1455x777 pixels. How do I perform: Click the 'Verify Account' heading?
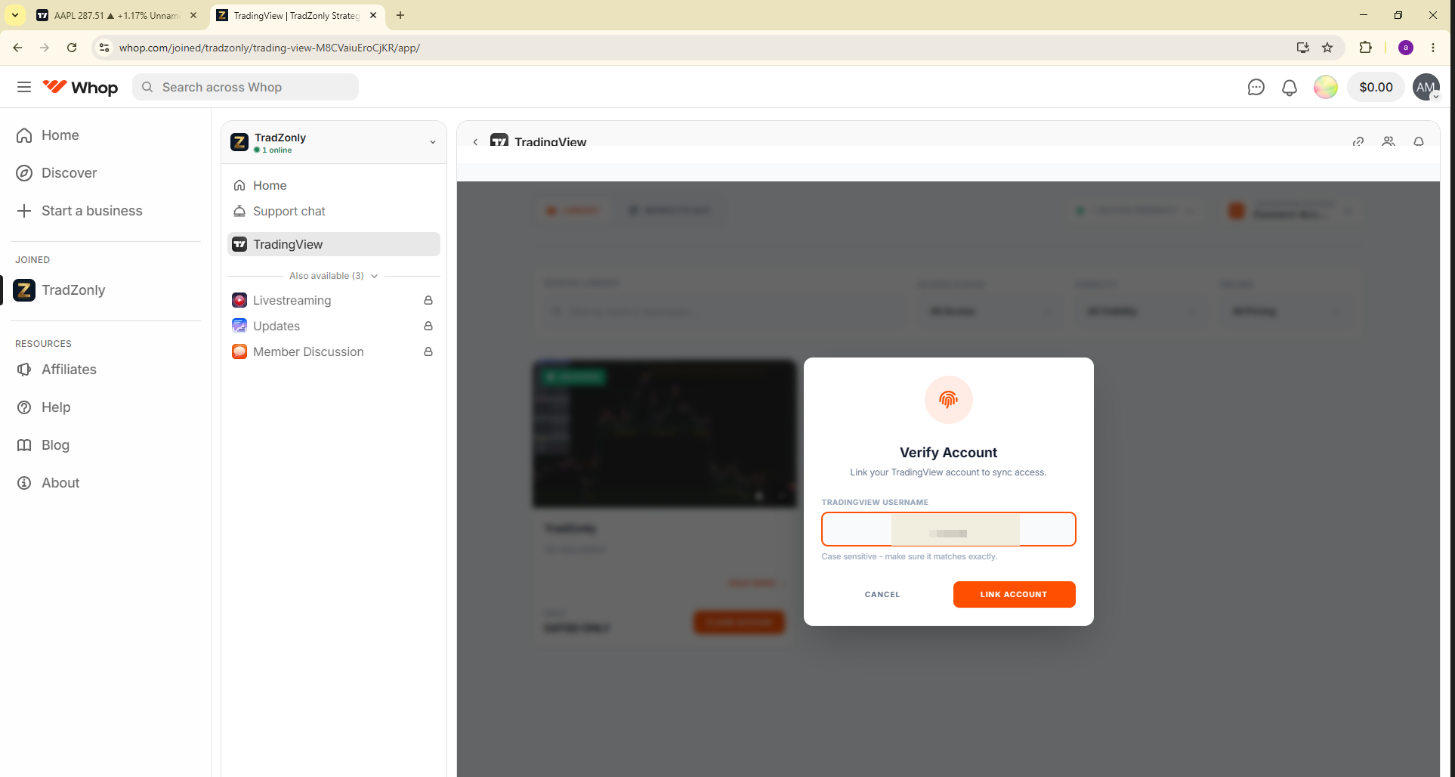pyautogui.click(x=948, y=452)
